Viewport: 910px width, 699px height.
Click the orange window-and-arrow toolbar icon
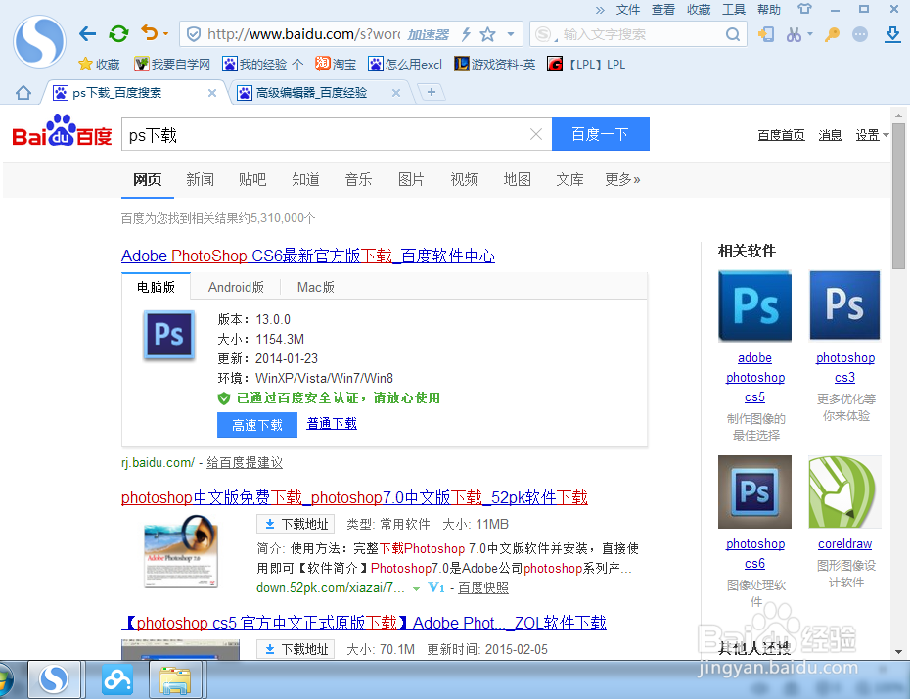[766, 34]
